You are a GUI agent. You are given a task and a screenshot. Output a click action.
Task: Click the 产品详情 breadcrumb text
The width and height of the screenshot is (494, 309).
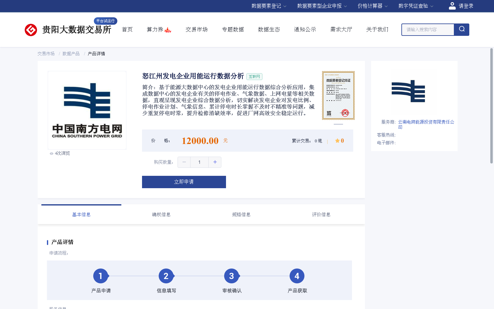(x=96, y=54)
